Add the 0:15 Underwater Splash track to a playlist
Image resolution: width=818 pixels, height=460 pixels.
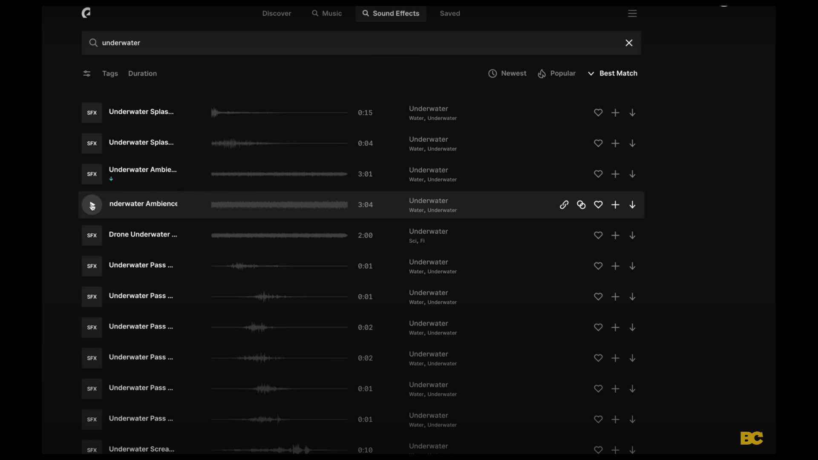pyautogui.click(x=615, y=113)
